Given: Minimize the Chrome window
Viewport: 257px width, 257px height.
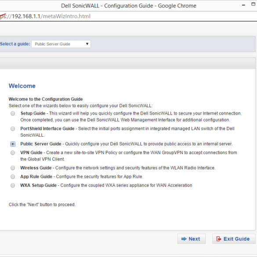Looking at the screenshot, I should click(243, 5).
